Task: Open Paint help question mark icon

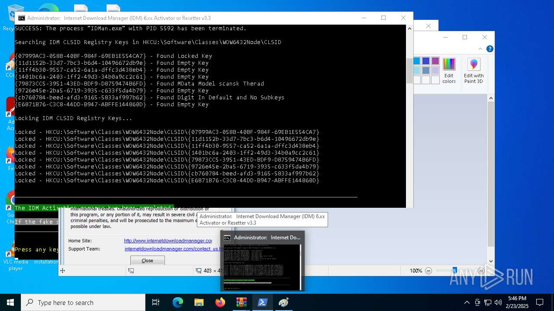Action: pos(490,49)
